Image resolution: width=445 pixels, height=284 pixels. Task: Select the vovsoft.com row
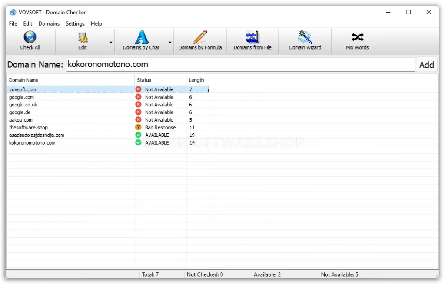tap(108, 89)
